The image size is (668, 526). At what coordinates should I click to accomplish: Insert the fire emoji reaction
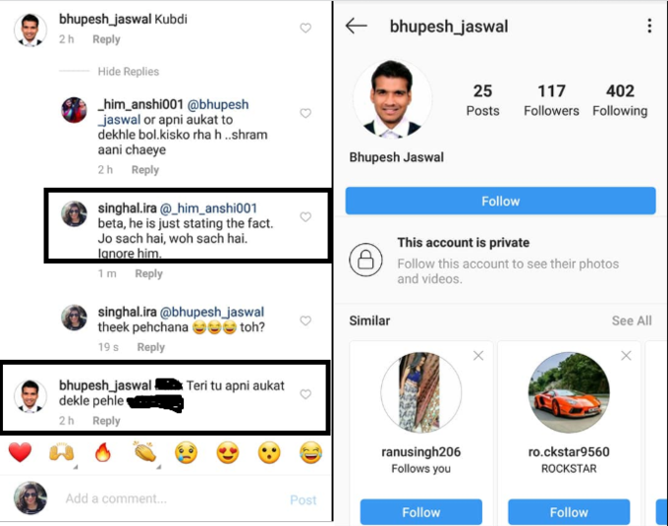tap(103, 452)
